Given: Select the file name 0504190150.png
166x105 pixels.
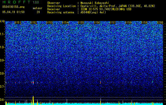Looking at the screenshot, I should pos(13,7).
